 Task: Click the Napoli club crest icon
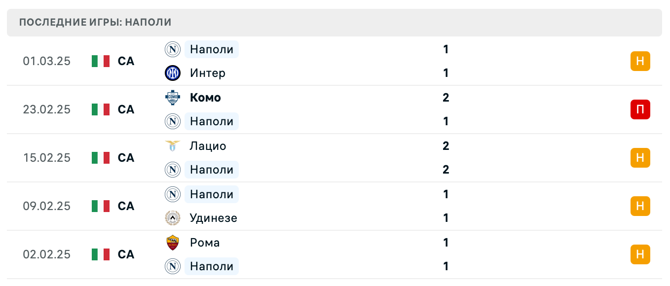click(x=173, y=49)
